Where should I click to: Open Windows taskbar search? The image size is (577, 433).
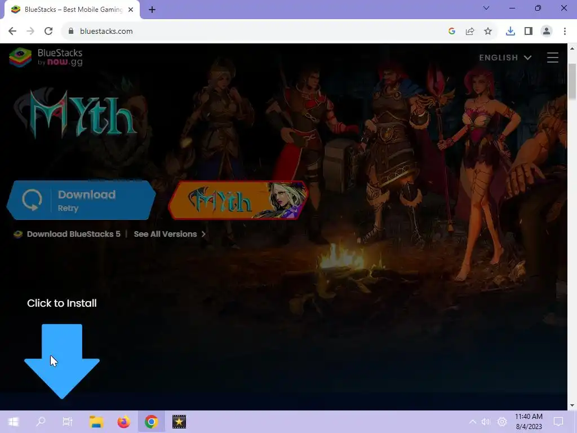(x=41, y=422)
